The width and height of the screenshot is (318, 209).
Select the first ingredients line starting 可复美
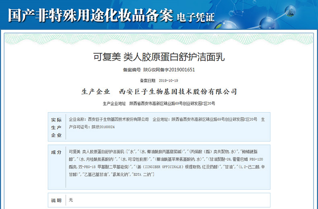(x=163, y=151)
